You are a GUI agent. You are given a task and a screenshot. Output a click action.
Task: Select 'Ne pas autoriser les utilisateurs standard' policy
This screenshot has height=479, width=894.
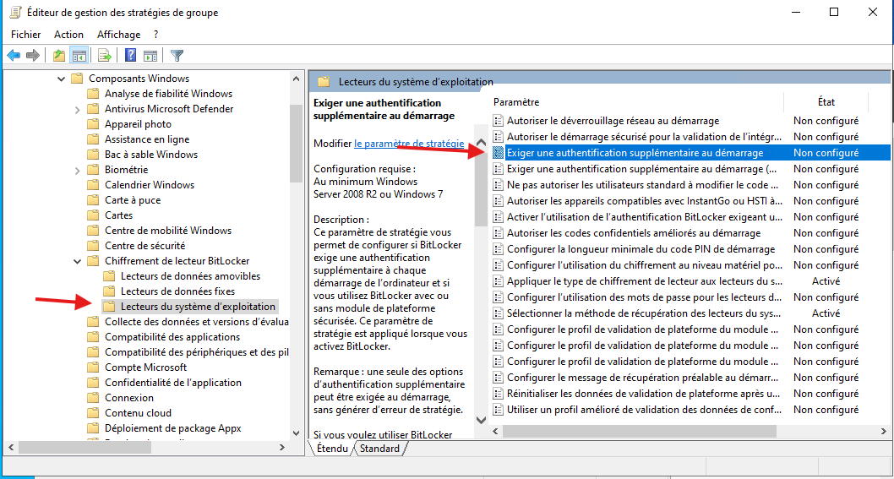coord(642,185)
